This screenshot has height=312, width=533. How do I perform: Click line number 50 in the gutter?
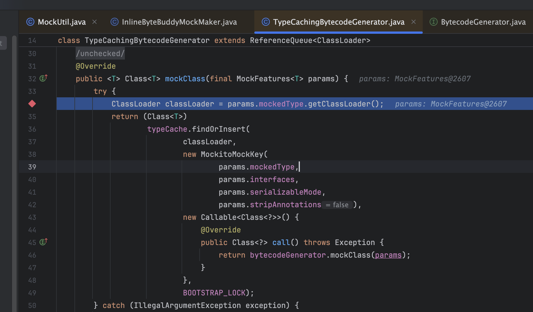(32, 305)
